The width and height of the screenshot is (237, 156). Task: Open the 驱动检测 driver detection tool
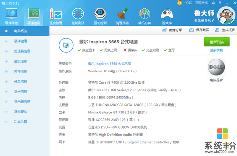tap(101, 16)
